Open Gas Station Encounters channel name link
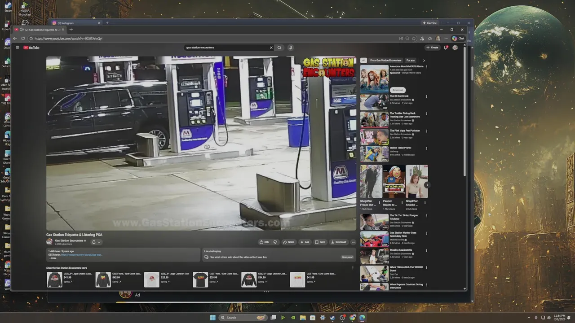 tap(69, 240)
